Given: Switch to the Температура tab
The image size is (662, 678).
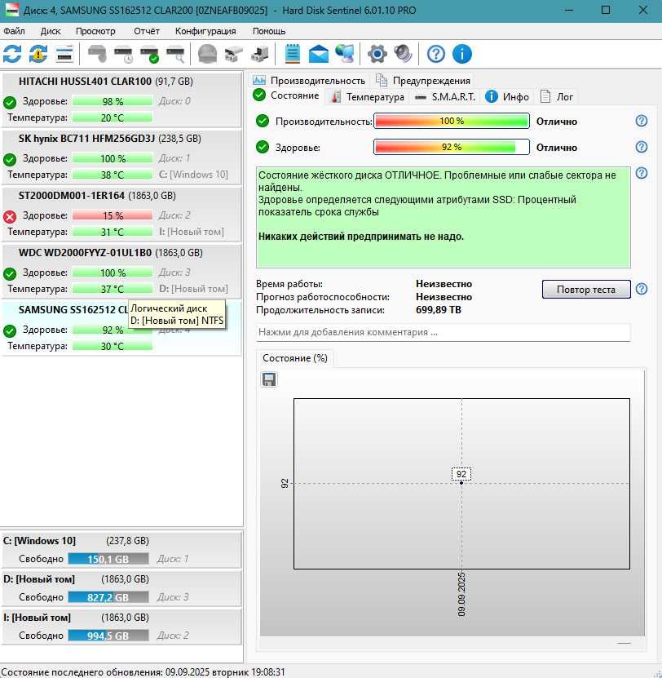Looking at the screenshot, I should point(368,97).
